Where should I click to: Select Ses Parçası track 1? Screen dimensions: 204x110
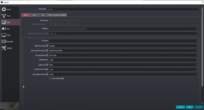50,20
